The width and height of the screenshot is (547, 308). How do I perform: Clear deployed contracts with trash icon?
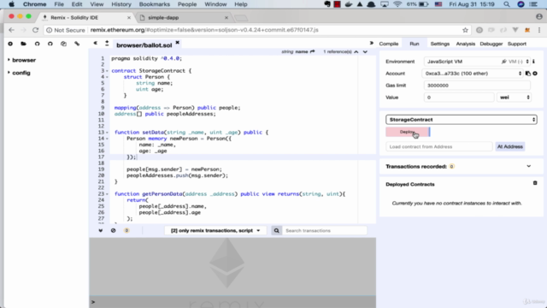coord(535,183)
